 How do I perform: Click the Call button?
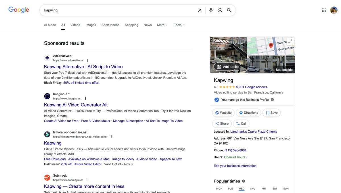point(241,124)
